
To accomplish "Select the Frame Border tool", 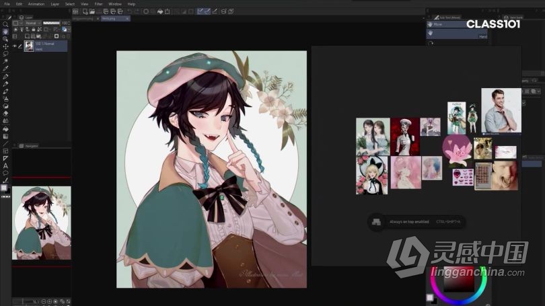I will (5, 151).
